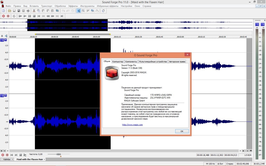Click level zoom out minus at bottom left

[x=5, y=151]
